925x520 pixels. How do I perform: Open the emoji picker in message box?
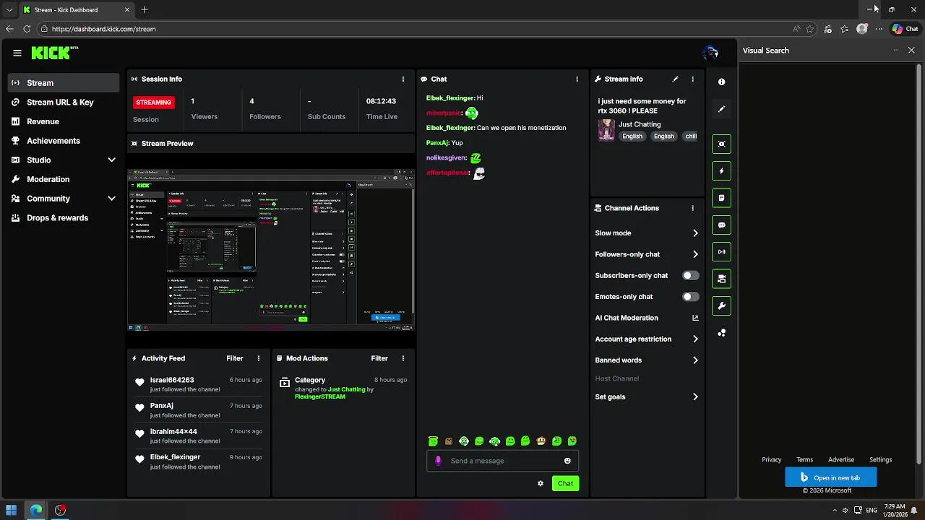coord(567,461)
